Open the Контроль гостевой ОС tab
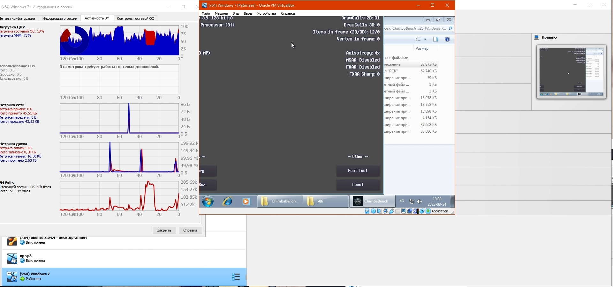This screenshot has height=287, width=613. (x=135, y=18)
